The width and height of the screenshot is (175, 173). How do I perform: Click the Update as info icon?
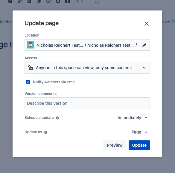(46, 132)
